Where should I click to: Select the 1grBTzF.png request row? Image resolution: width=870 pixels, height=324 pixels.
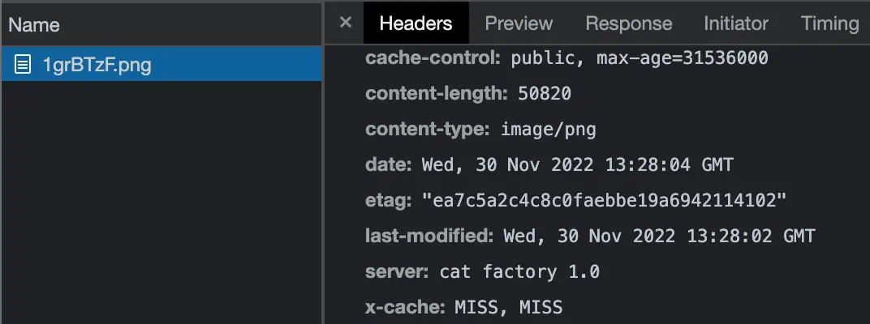click(162, 65)
